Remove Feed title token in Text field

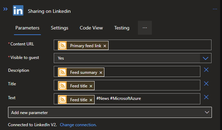tap(91, 100)
